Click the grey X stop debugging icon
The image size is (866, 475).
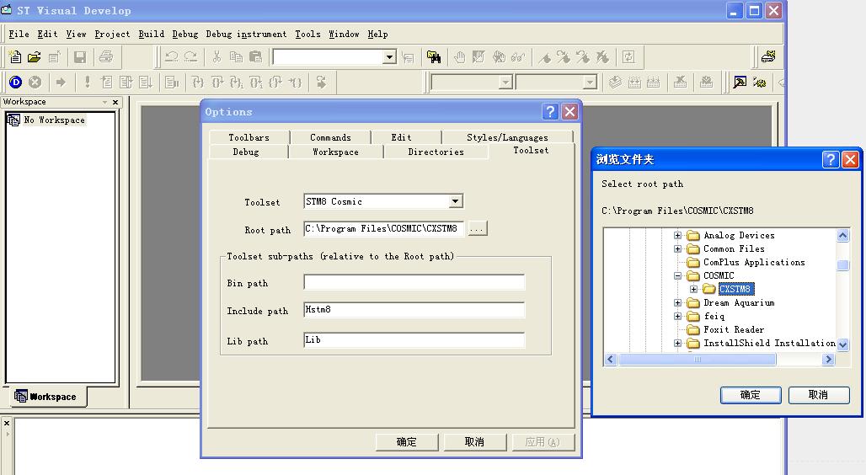click(x=35, y=83)
